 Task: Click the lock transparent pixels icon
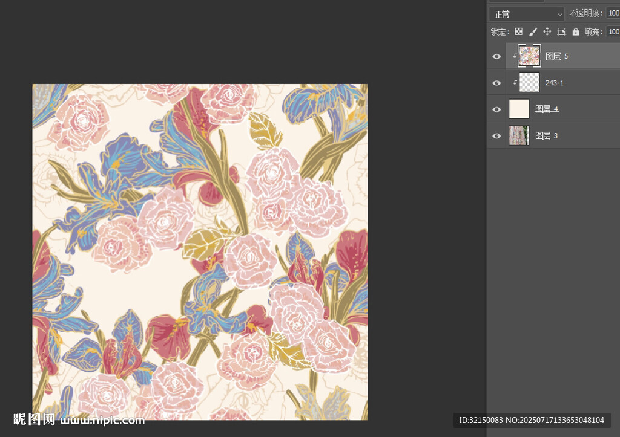click(x=518, y=32)
